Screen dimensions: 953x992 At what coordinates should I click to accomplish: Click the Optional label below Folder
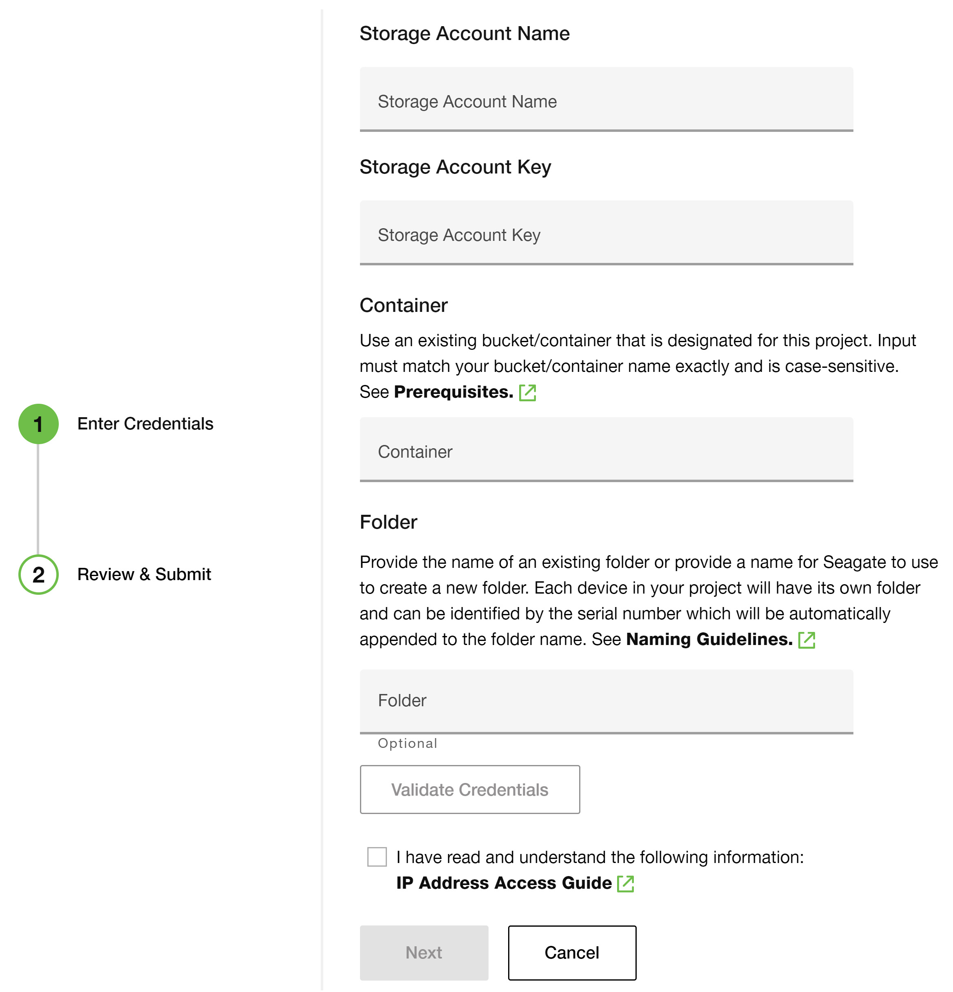[407, 743]
